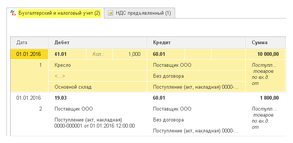
Task: Click the Дт/Кт icon on the first tab
Action: [13, 13]
